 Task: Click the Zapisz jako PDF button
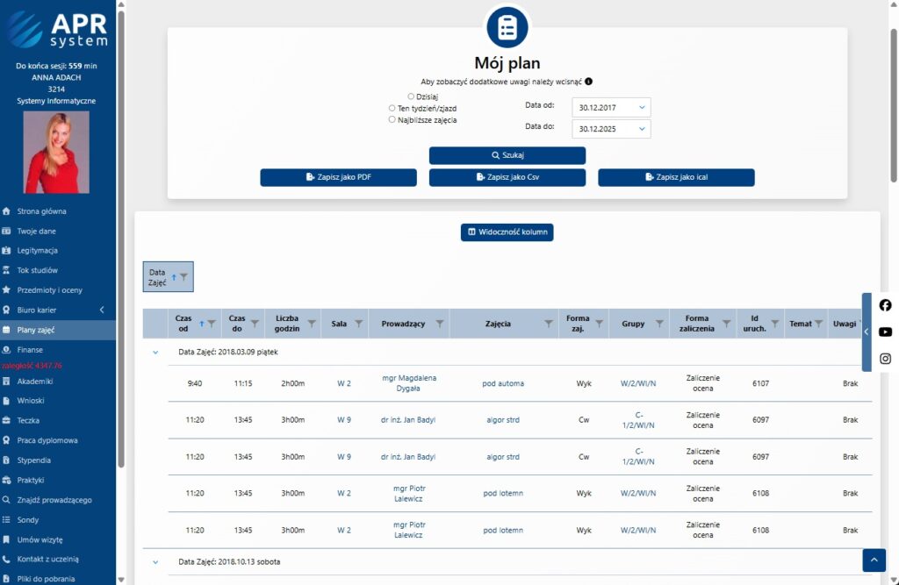(338, 177)
